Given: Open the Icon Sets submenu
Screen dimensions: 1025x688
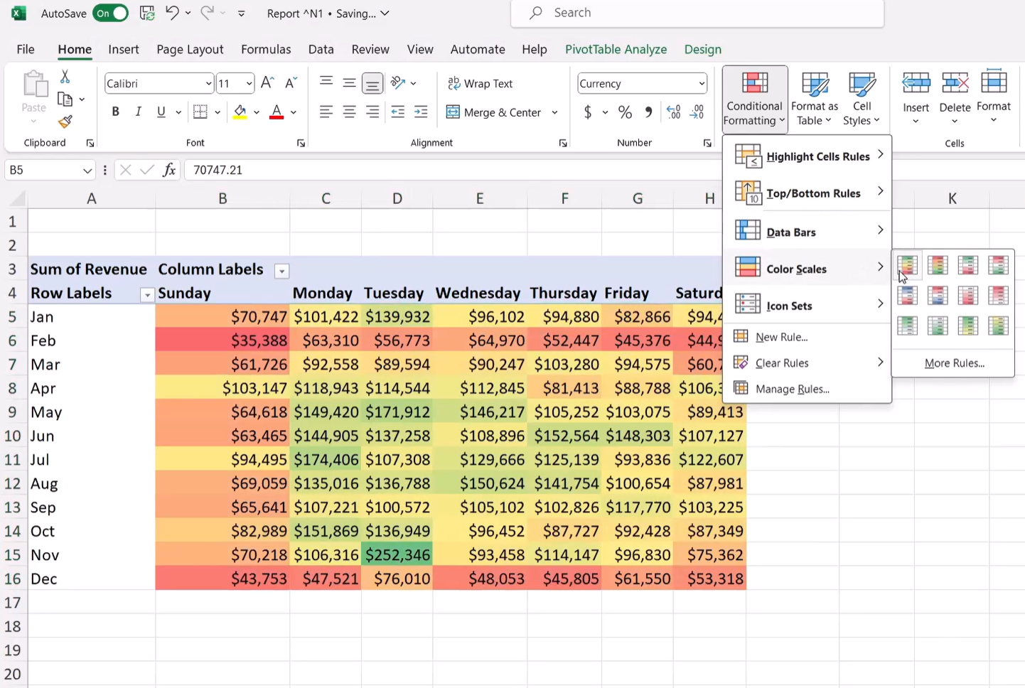Looking at the screenshot, I should [807, 306].
